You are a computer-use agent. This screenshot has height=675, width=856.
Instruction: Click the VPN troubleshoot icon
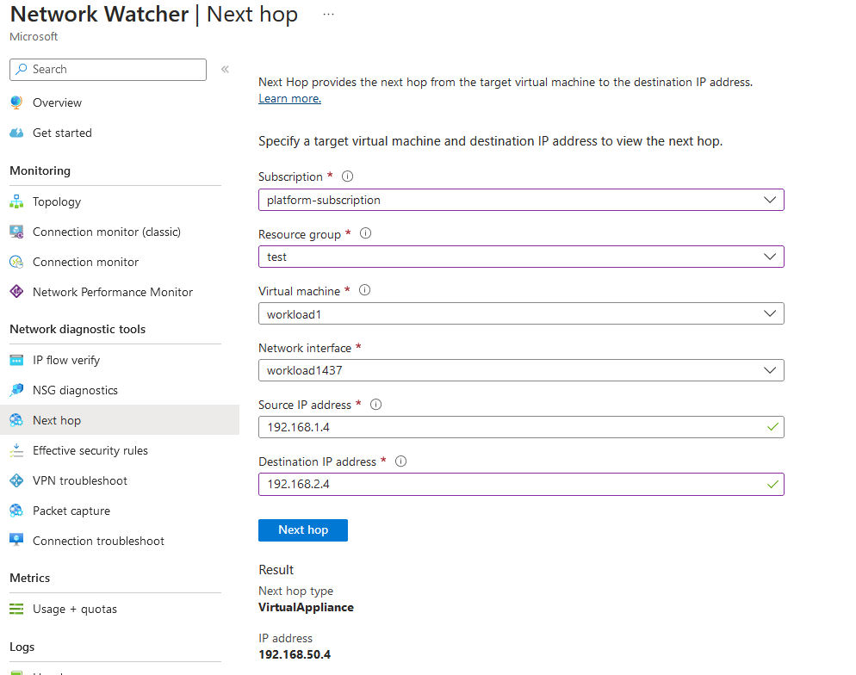click(x=16, y=480)
